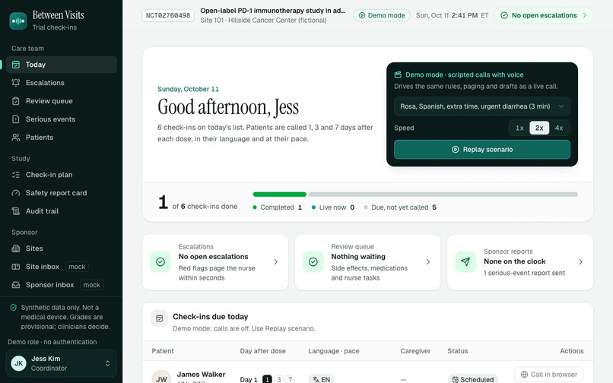
Task: Click Call in browser for James Walker
Action: coord(549,375)
